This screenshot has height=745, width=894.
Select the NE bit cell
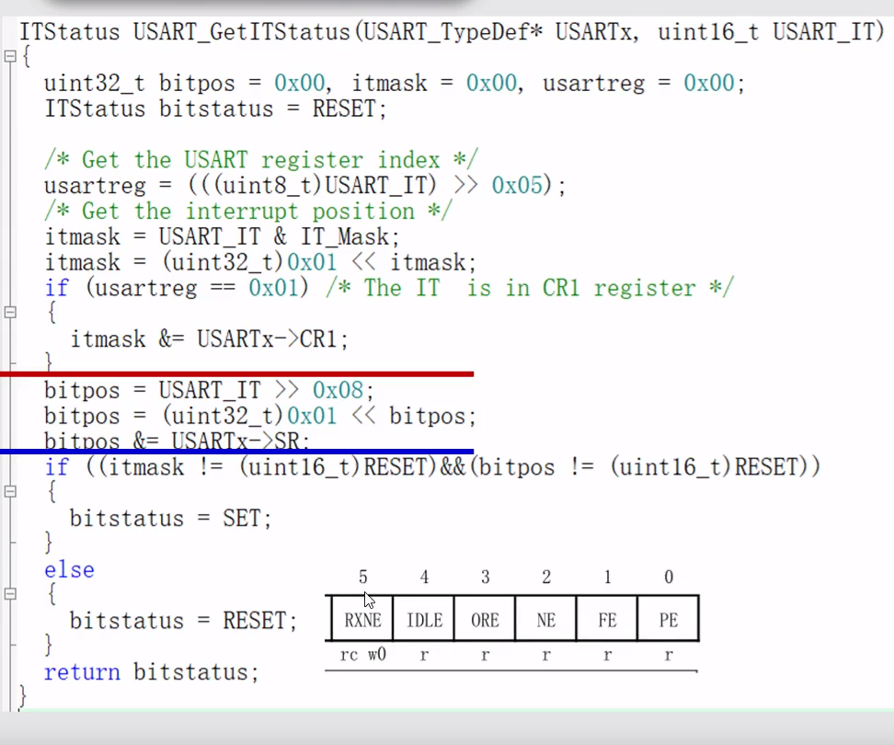pyautogui.click(x=545, y=619)
